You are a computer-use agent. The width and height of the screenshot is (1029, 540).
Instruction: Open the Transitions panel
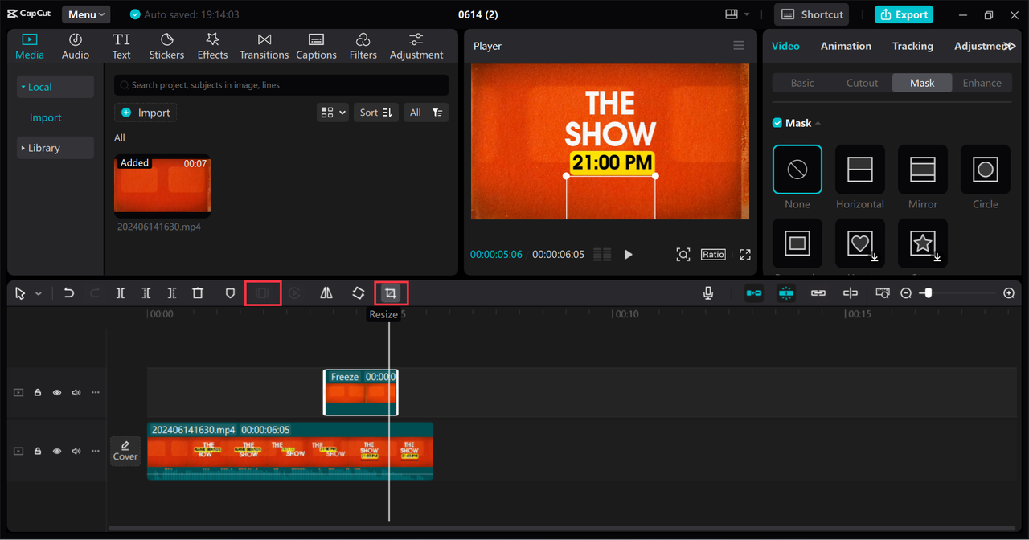click(x=264, y=47)
